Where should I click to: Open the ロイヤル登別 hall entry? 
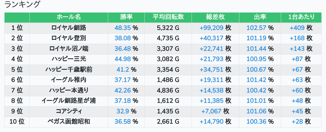[69, 38]
